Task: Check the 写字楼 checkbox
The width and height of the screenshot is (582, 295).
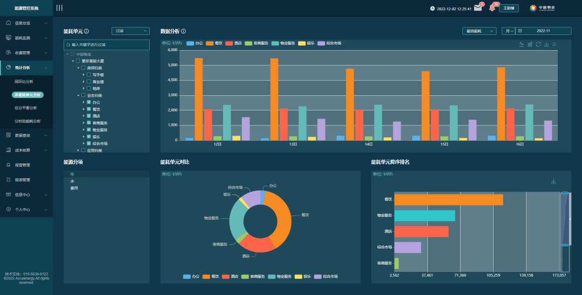Action: [x=89, y=74]
